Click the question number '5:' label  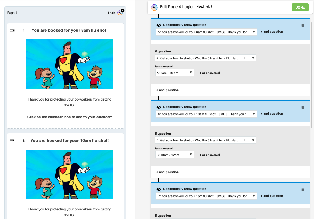(x=24, y=31)
